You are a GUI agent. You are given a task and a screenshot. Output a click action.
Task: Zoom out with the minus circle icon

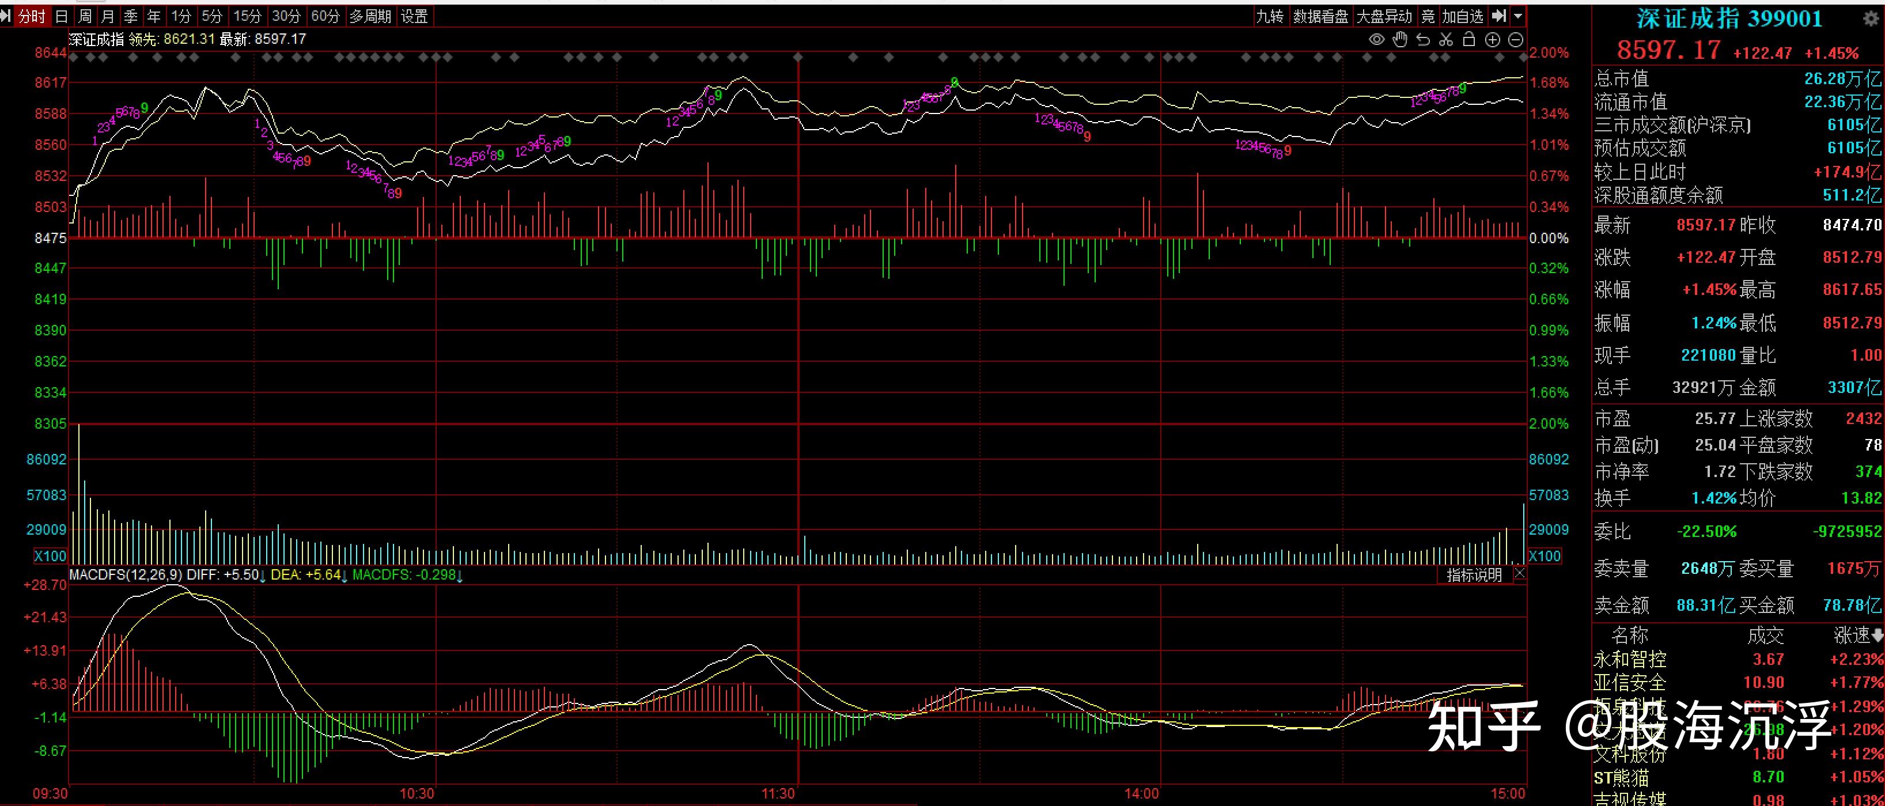pos(1516,40)
